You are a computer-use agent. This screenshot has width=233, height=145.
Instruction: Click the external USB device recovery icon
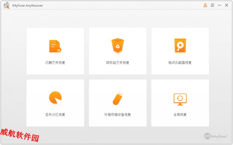[x=118, y=99]
